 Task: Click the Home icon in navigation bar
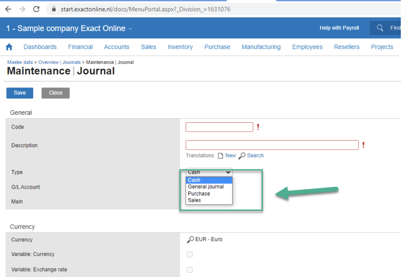pyautogui.click(x=9, y=47)
